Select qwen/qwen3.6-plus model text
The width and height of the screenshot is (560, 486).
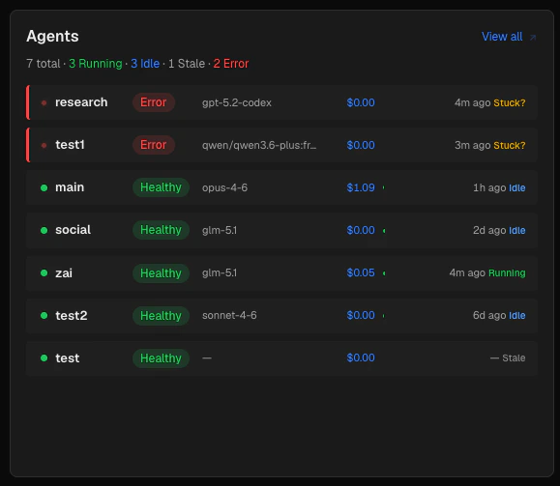[259, 145]
